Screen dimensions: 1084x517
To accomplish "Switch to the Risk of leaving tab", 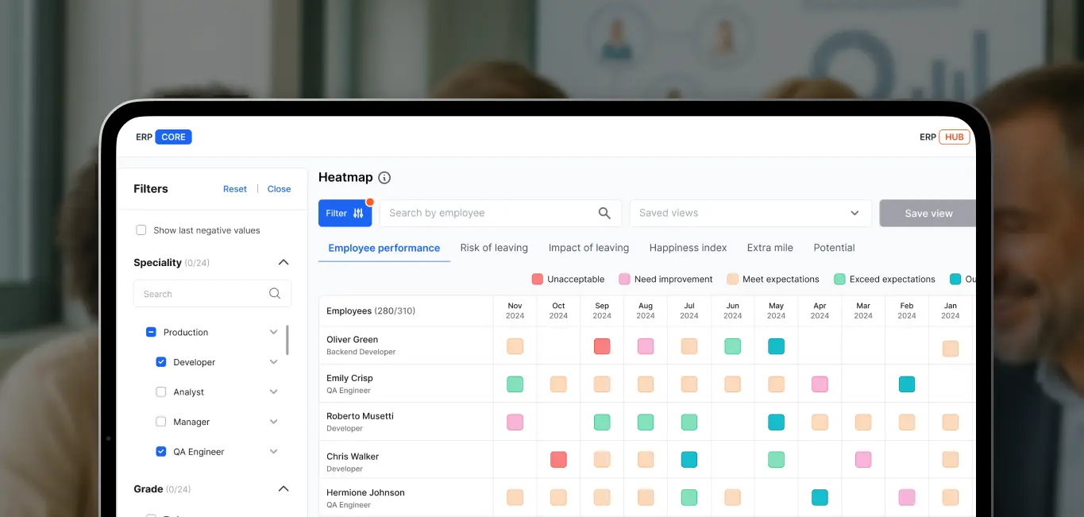I will pos(494,248).
